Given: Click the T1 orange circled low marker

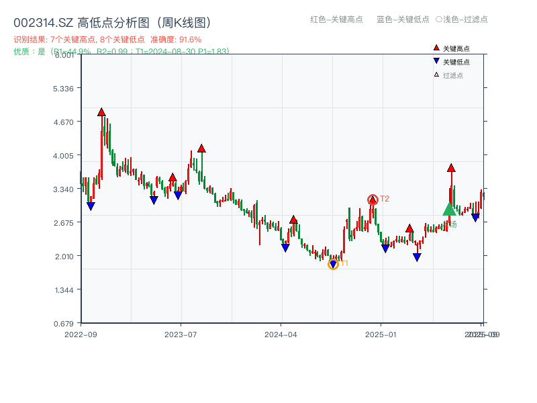Looking at the screenshot, I should 334,263.
